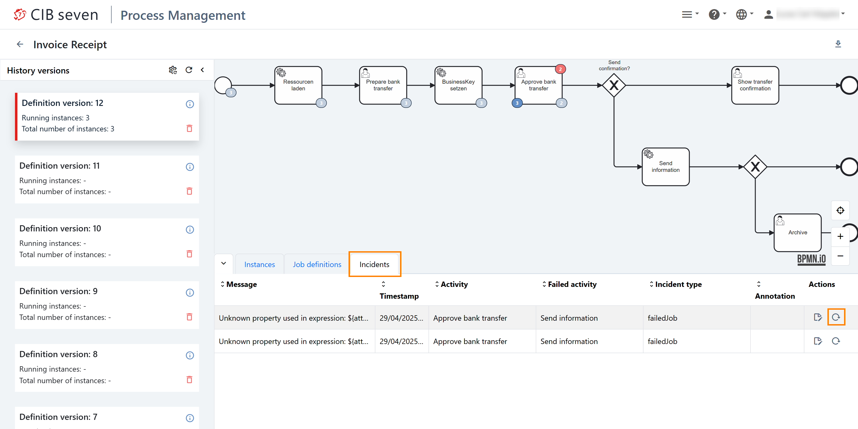
Task: Open the Definition version 8 card
Action: pyautogui.click(x=107, y=368)
